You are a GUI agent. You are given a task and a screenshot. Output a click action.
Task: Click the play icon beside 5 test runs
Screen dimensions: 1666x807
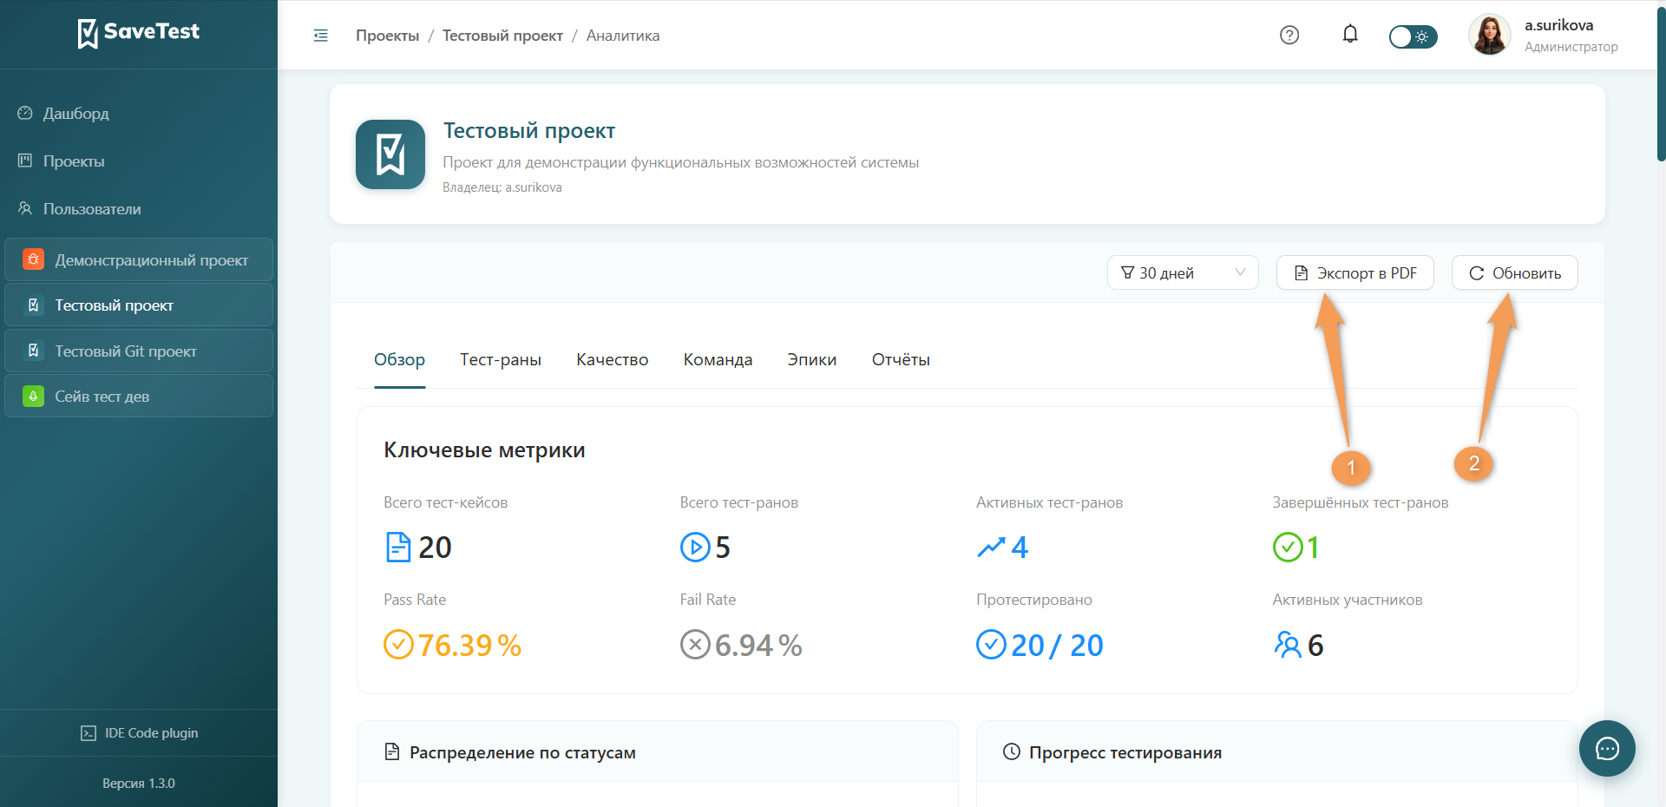[695, 548]
